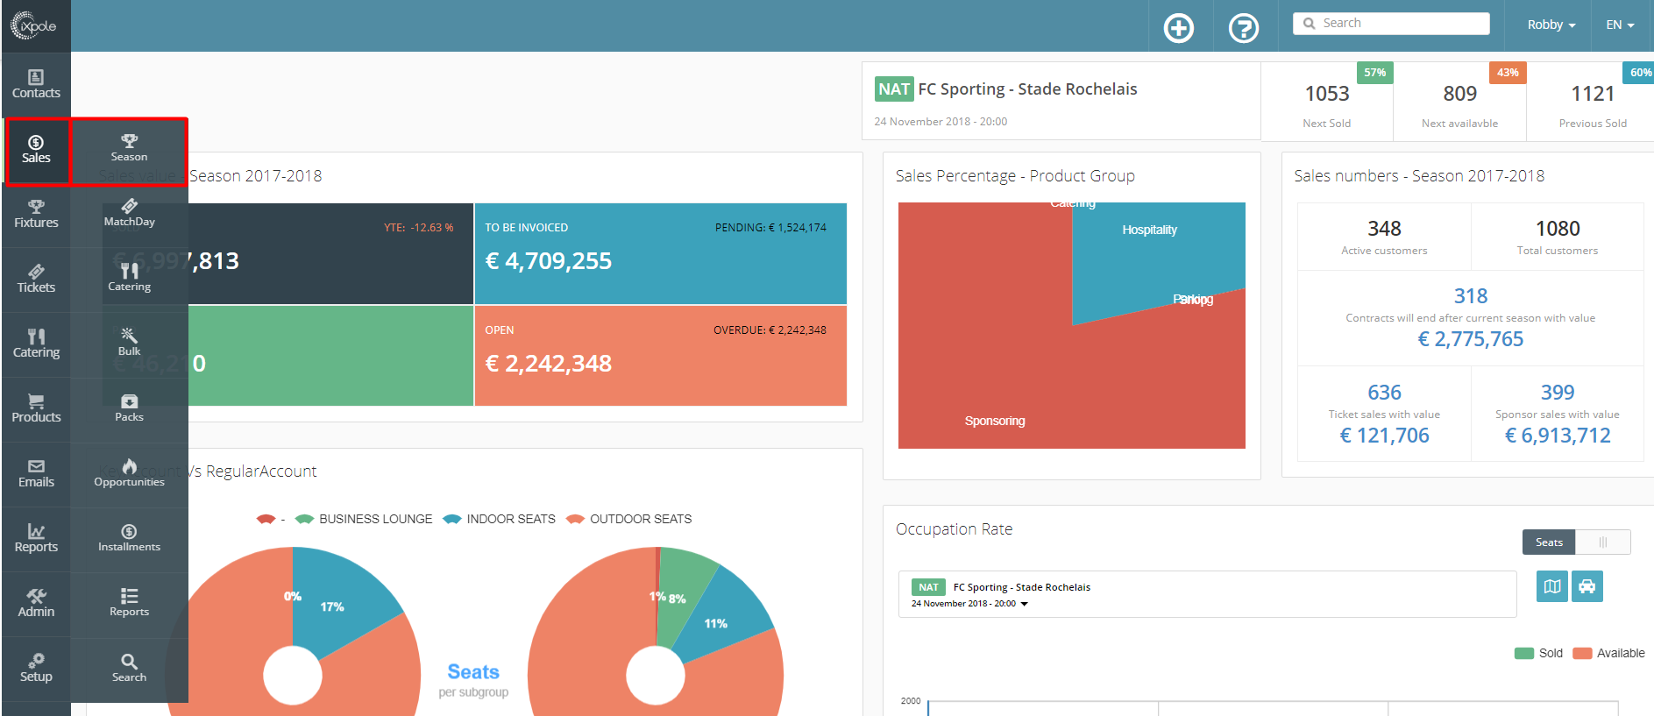Open the EN language dropdown
The width and height of the screenshot is (1654, 716).
point(1620,25)
